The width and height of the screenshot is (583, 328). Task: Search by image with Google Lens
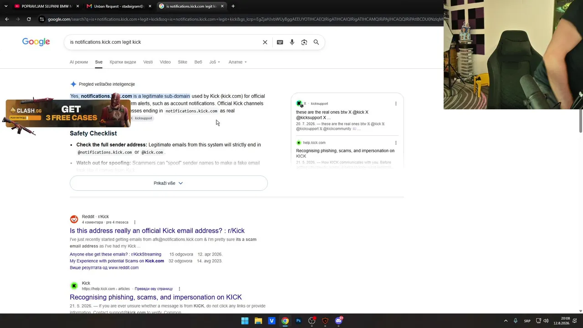[x=304, y=42]
